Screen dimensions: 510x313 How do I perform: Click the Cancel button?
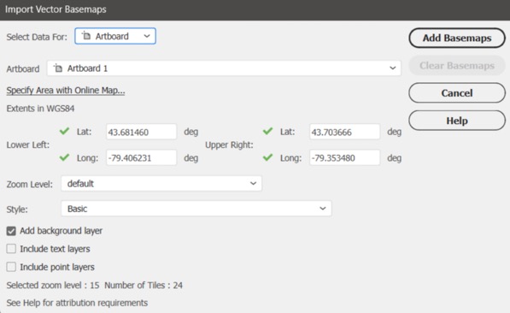pyautogui.click(x=457, y=93)
